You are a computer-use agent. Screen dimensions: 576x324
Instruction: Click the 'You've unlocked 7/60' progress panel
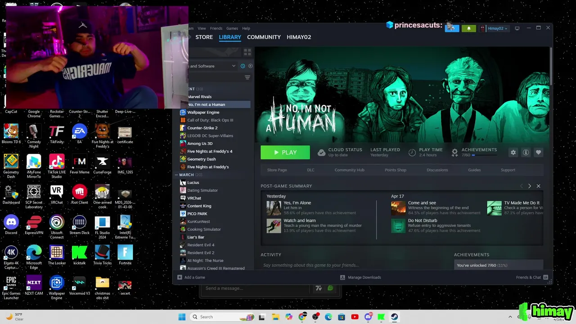coord(499,265)
